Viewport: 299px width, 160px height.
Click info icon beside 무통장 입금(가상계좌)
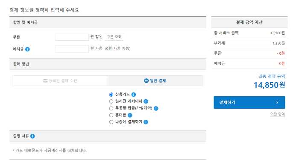[x=156, y=108]
